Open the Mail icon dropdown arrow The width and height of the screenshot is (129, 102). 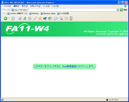[58, 18]
